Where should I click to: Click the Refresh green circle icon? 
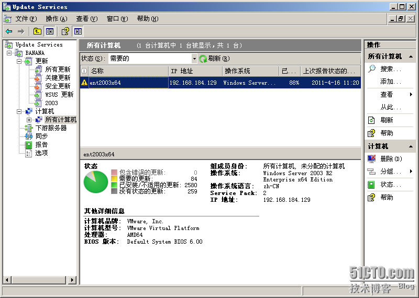(x=203, y=59)
